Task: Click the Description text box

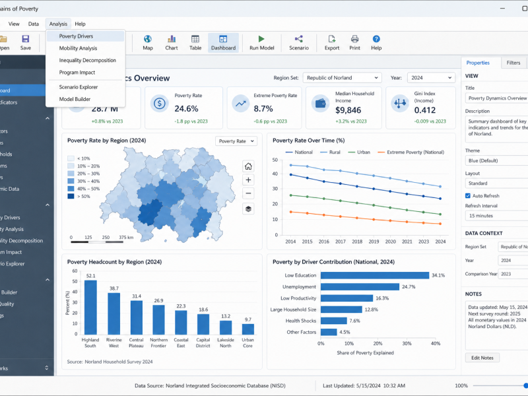Action: 497,129
